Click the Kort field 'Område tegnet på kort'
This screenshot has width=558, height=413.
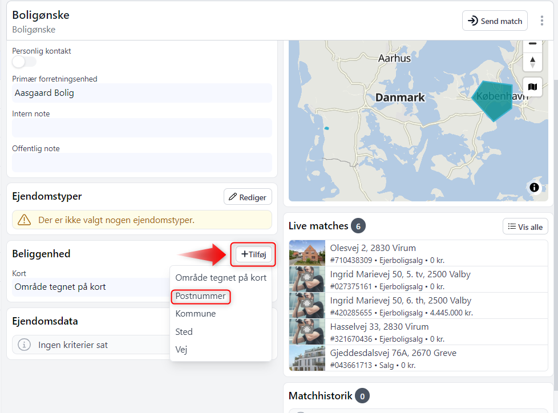pyautogui.click(x=91, y=287)
